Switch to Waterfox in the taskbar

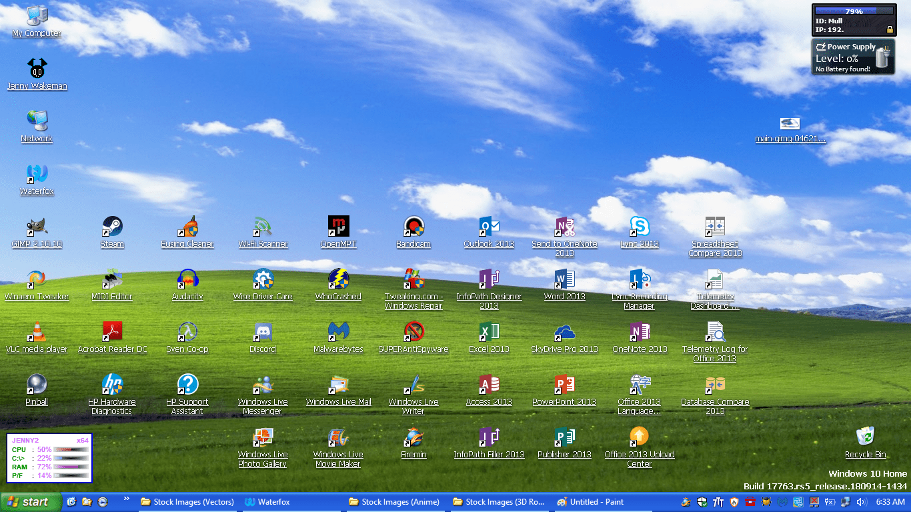pyautogui.click(x=291, y=503)
